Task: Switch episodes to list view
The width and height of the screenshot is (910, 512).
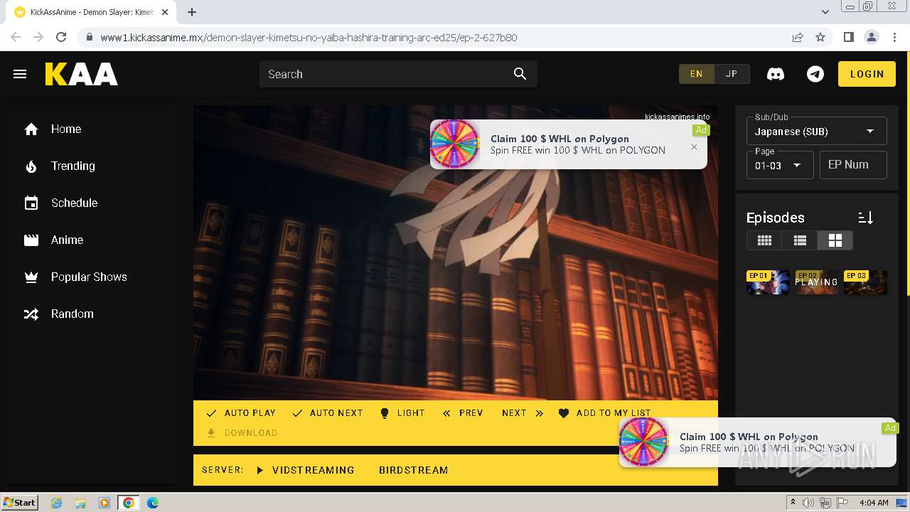Action: (x=800, y=240)
